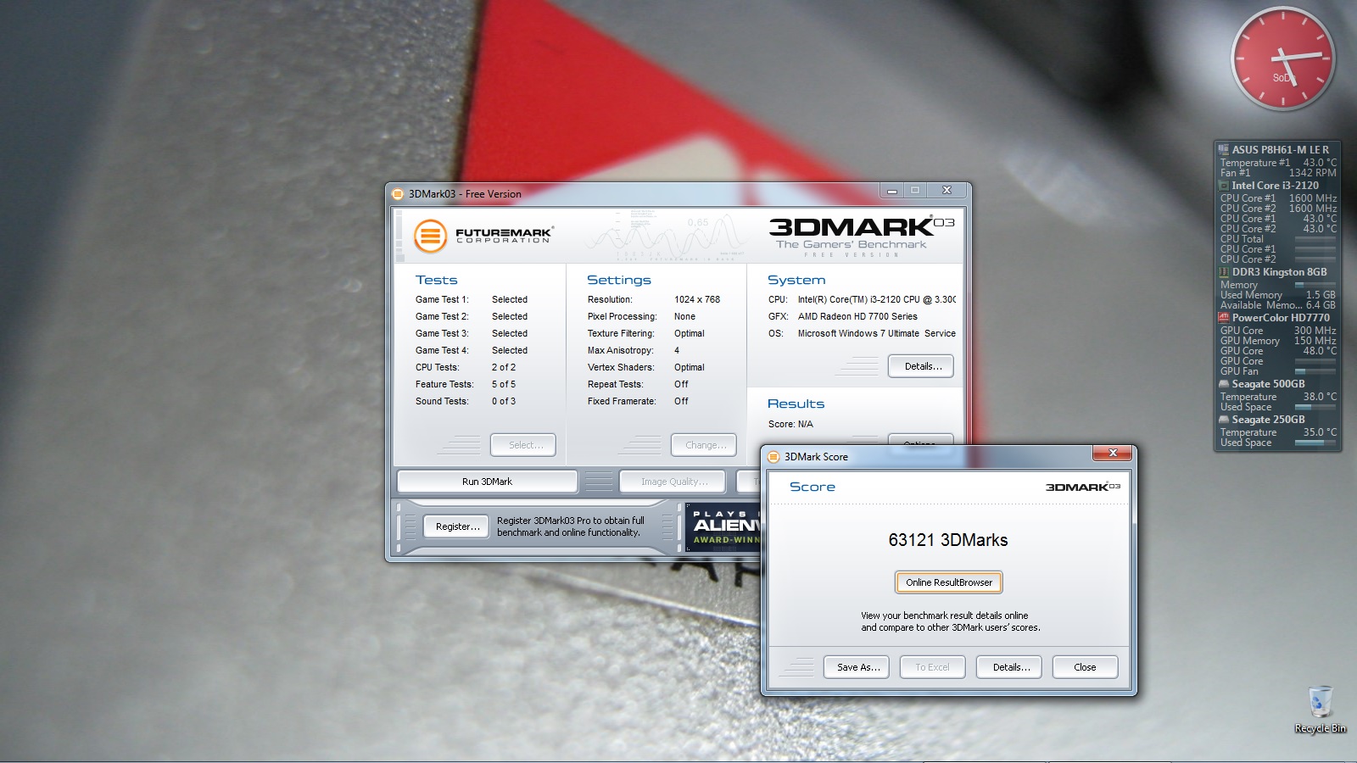Click the Resolution value 1024 x 768

(697, 299)
